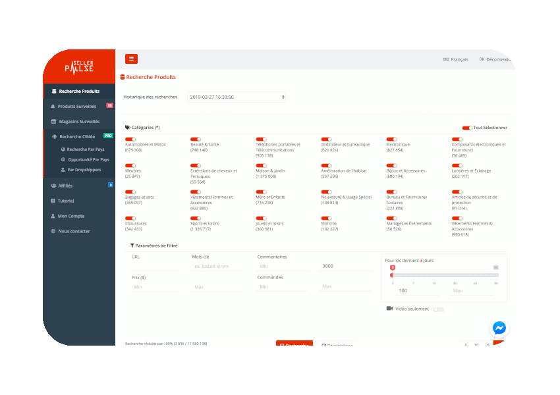Click the bell icon beside Produits Surveillés
Image resolution: width=560 pixels, height=395 pixels.
[x=53, y=107]
